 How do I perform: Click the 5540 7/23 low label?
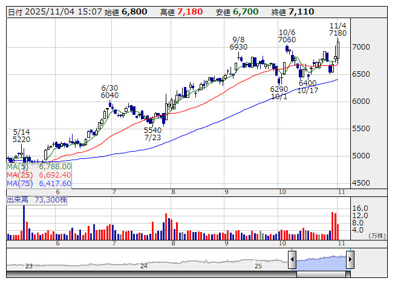(152, 134)
